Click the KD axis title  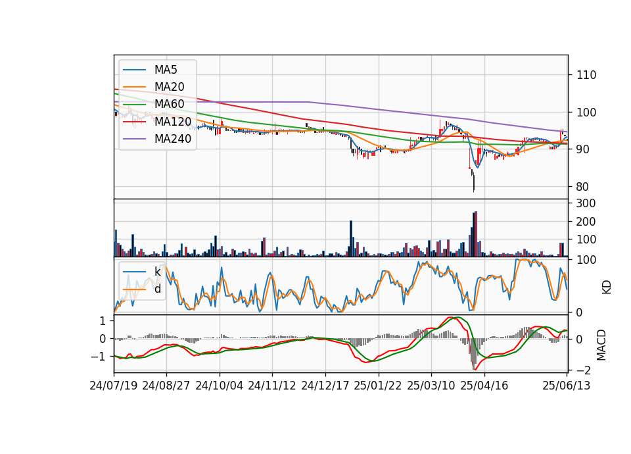pyautogui.click(x=607, y=287)
